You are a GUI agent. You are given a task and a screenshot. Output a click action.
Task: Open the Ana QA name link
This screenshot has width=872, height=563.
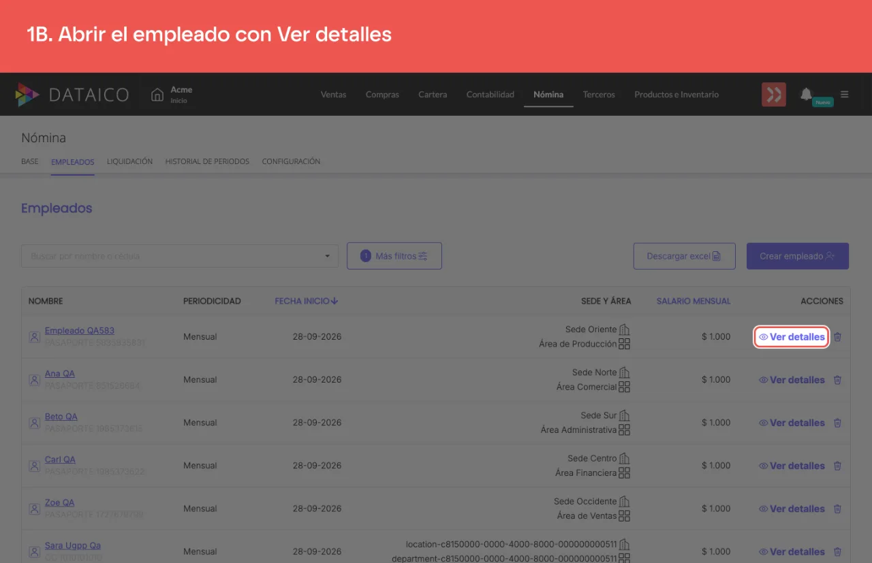tap(60, 374)
